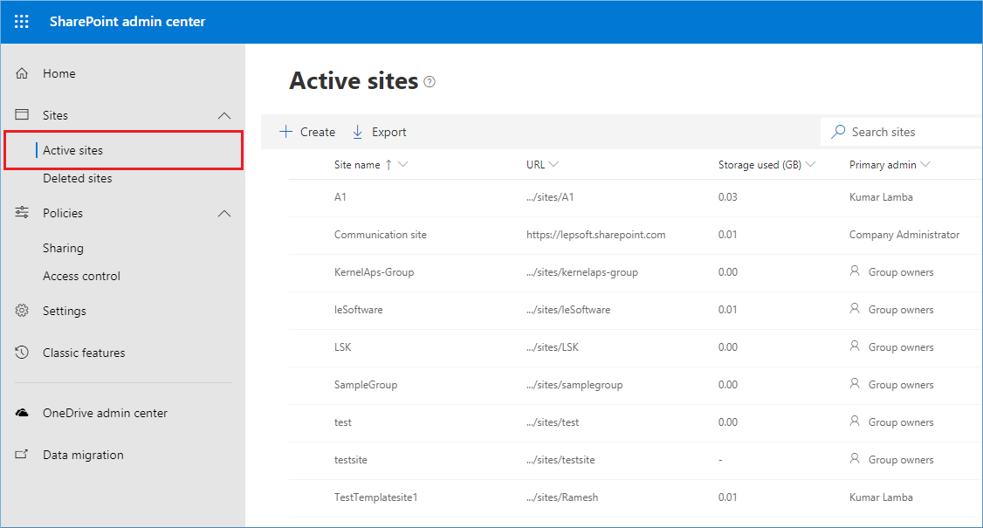This screenshot has height=528, width=983.
Task: Select the TestTemplatesite1 site name
Action: (x=375, y=497)
